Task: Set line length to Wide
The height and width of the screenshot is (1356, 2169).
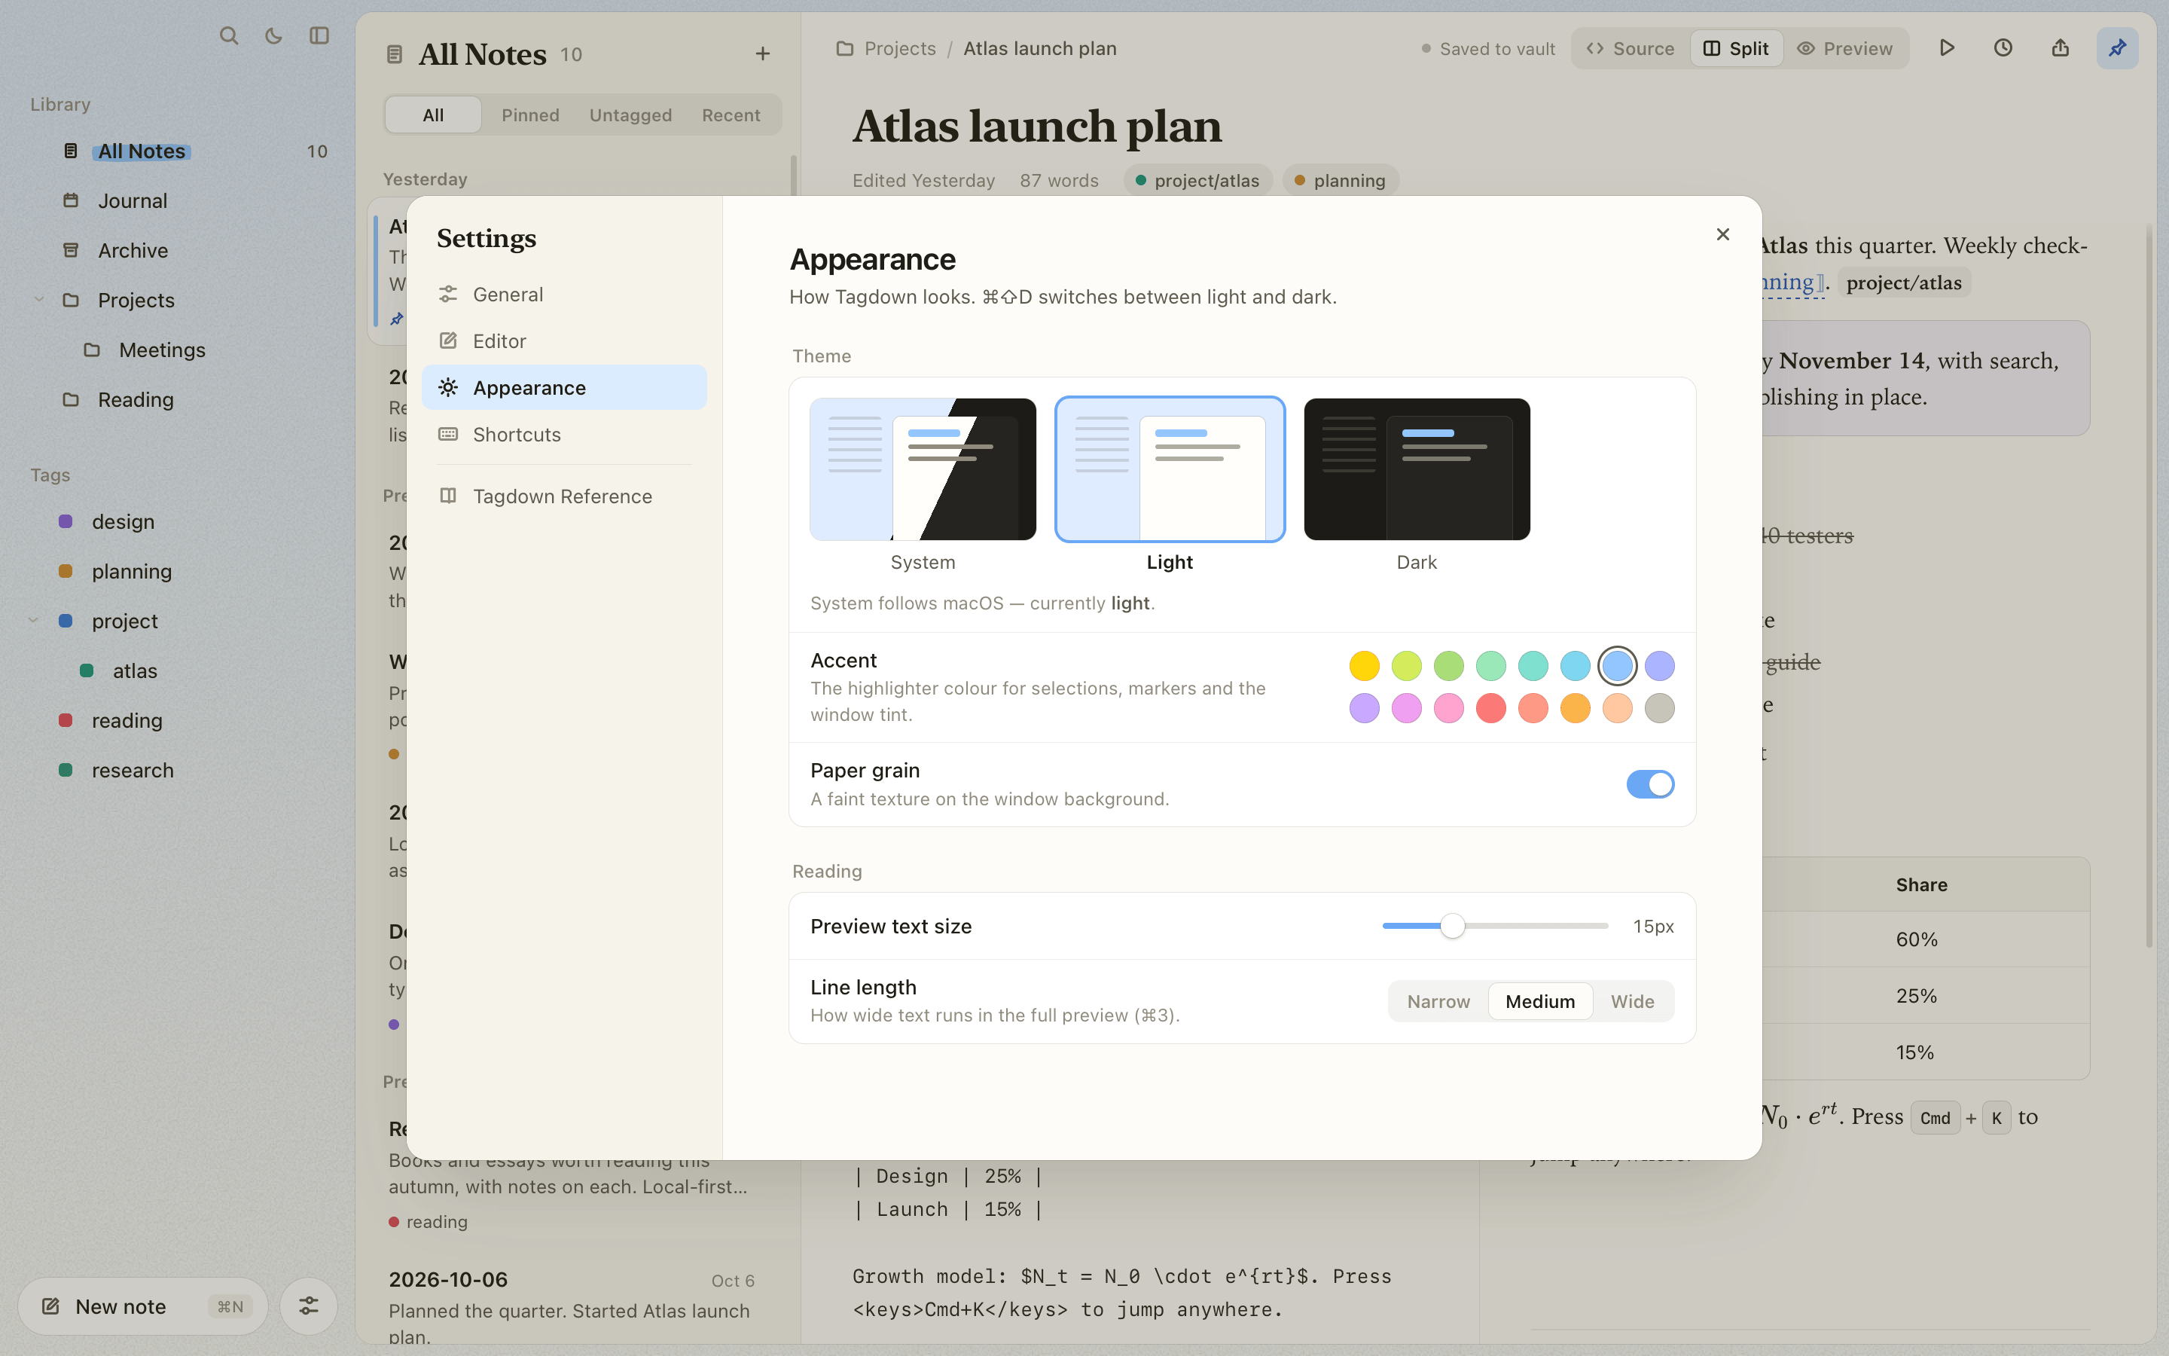Action: click(x=1632, y=1001)
